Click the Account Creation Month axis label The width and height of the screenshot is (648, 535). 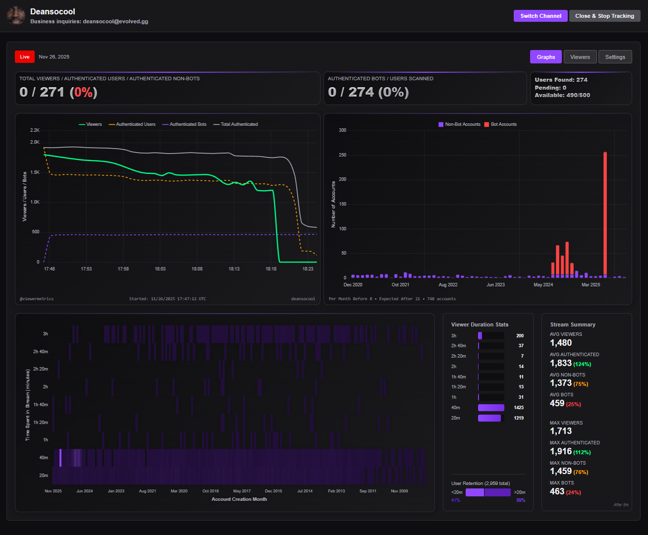239,499
